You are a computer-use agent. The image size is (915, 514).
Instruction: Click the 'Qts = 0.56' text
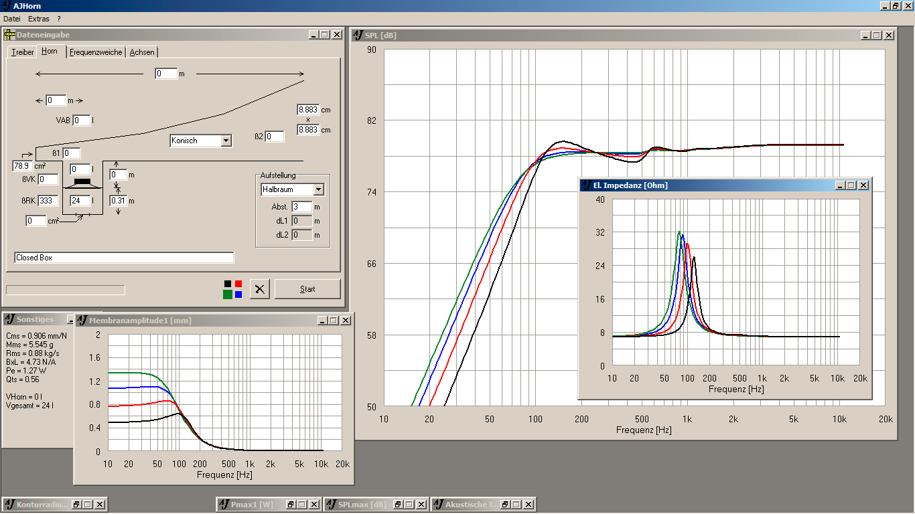23,379
